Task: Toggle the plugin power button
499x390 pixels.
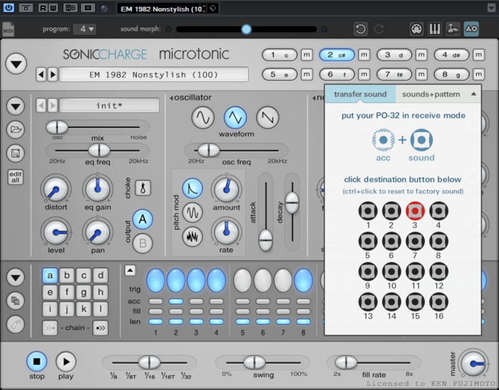Action: tap(8, 8)
